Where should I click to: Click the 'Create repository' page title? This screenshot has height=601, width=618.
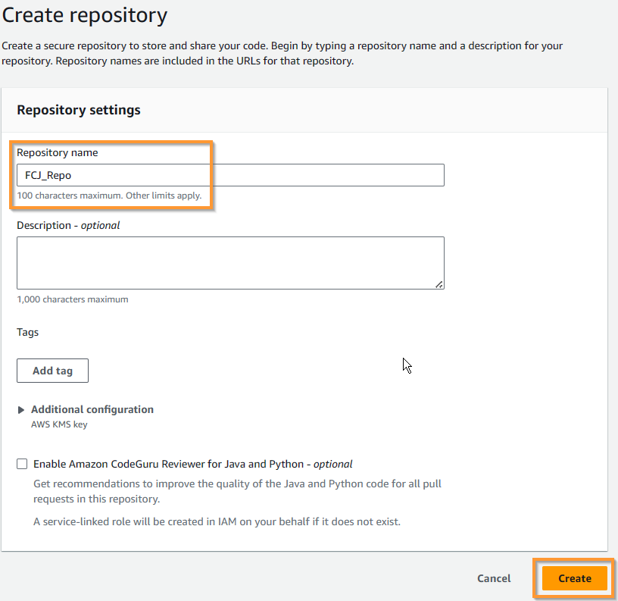[85, 16]
